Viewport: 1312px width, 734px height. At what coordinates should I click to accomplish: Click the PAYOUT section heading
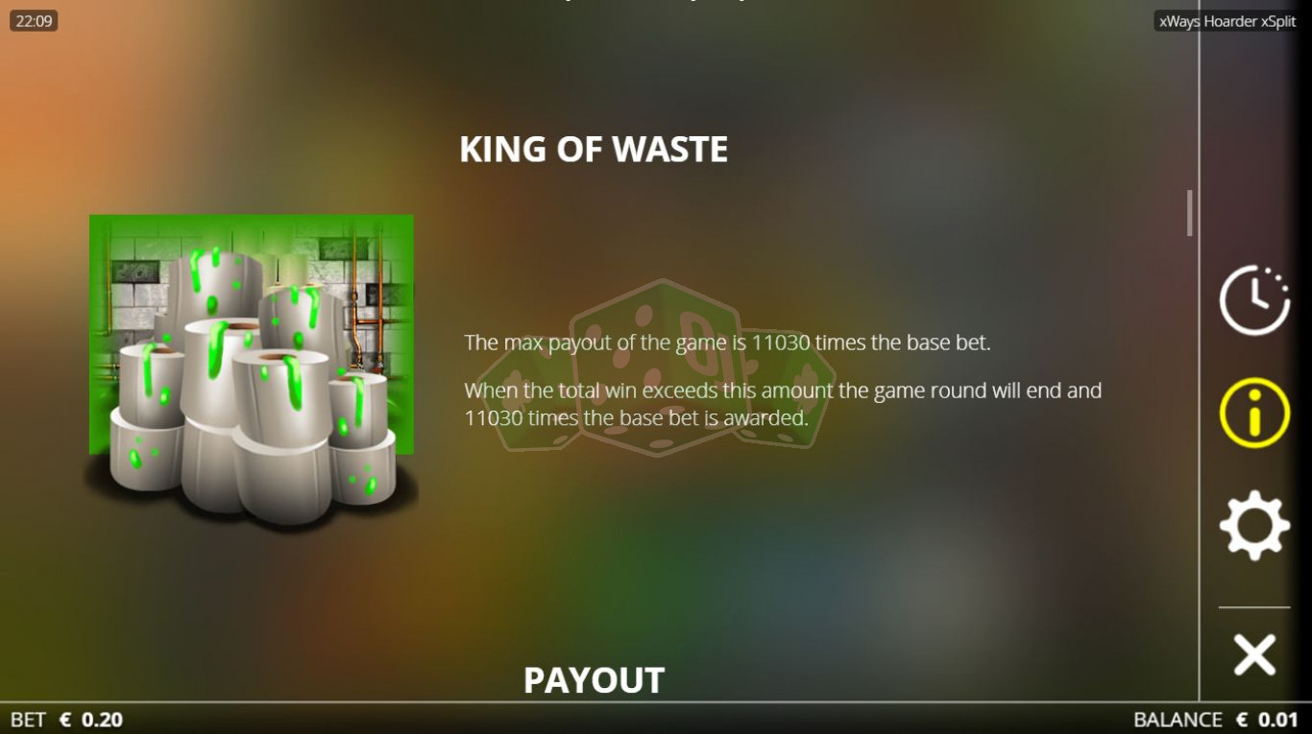pyautogui.click(x=594, y=680)
